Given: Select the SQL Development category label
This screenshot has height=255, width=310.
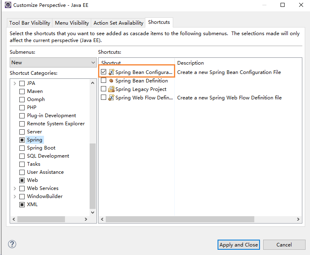Looking at the screenshot, I should pos(48,156).
